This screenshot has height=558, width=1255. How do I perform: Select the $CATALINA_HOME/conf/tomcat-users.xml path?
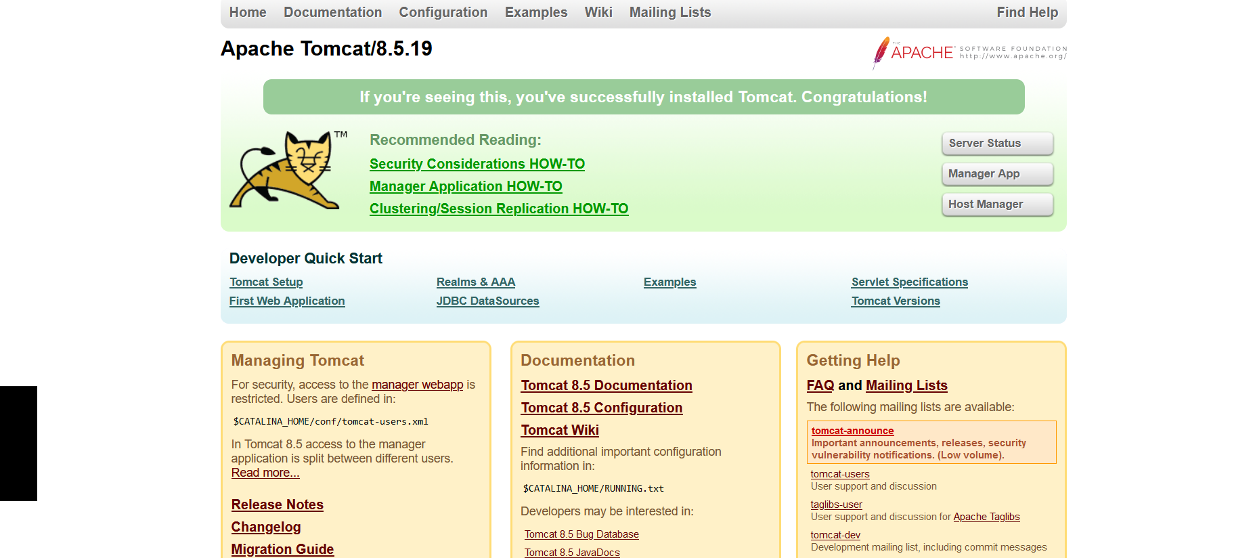331,421
